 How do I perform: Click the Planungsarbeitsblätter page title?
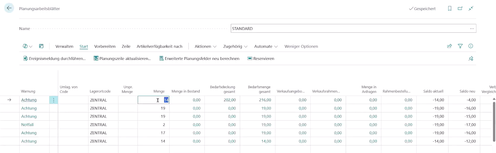[39, 9]
